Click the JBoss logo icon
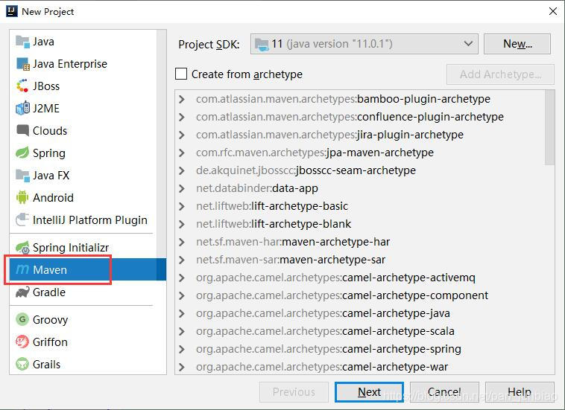 22,86
